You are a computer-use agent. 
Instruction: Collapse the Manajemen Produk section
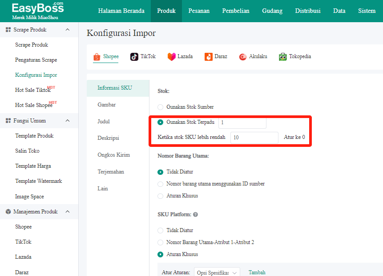point(68,212)
